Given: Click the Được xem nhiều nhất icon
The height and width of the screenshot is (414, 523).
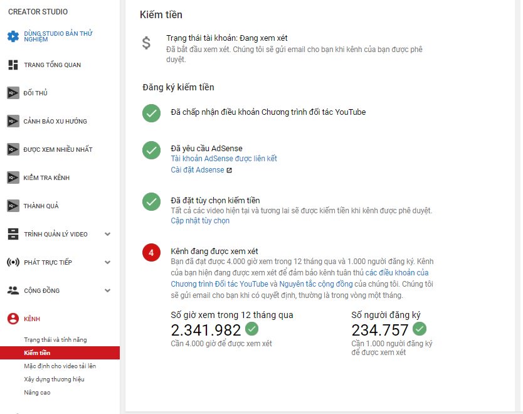Looking at the screenshot, I should [13, 149].
